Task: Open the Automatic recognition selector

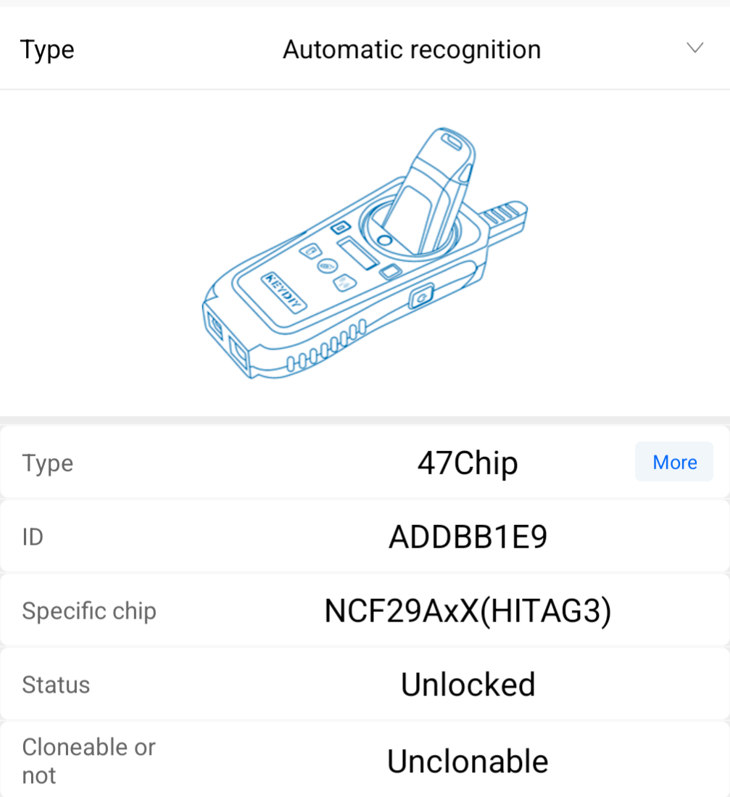Action: click(x=411, y=49)
